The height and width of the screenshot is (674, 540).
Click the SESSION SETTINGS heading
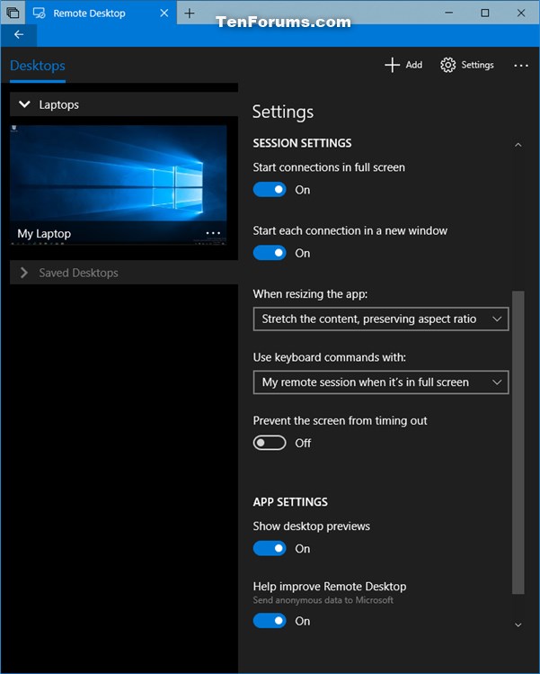click(302, 143)
